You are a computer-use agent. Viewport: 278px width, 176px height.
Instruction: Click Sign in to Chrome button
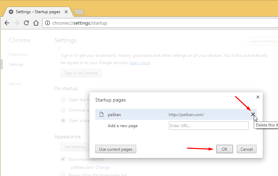click(81, 73)
